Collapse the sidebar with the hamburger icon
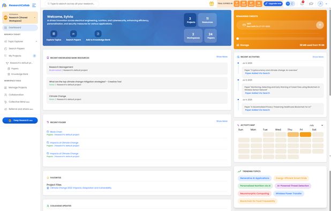 pyautogui.click(x=34, y=5)
